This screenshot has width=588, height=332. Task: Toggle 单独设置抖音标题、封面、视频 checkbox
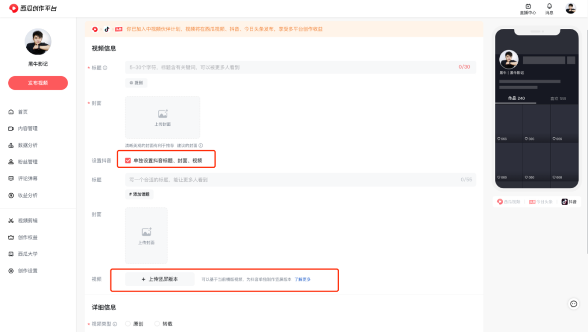(x=128, y=161)
